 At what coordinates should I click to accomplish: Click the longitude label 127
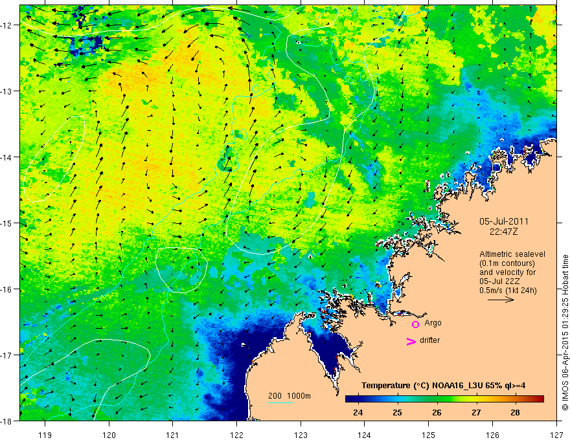tap(556, 435)
